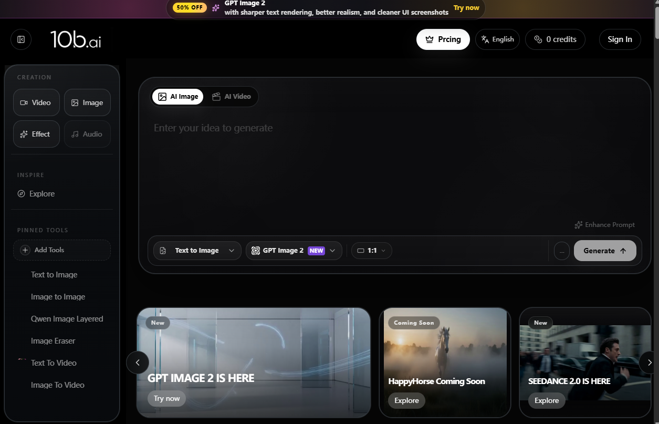The height and width of the screenshot is (424, 659).
Task: Click Try now in the top banner
Action: 466,8
